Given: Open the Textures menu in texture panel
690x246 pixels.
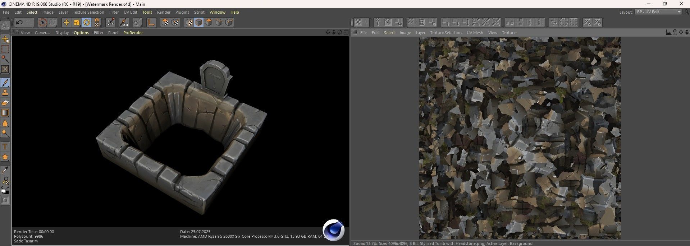Looking at the screenshot, I should click(509, 33).
